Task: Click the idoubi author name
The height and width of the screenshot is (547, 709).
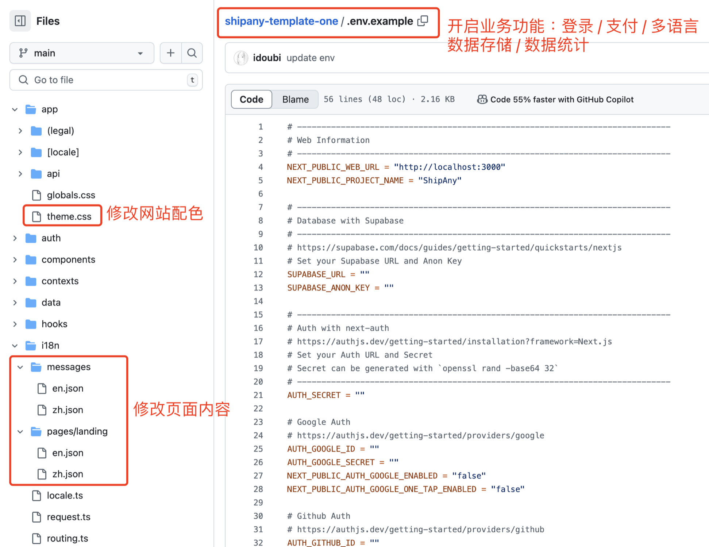Action: tap(267, 58)
